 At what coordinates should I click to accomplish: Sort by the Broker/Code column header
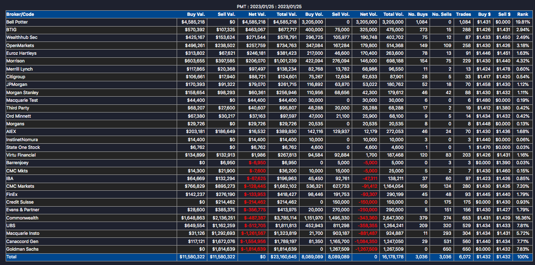[20, 14]
